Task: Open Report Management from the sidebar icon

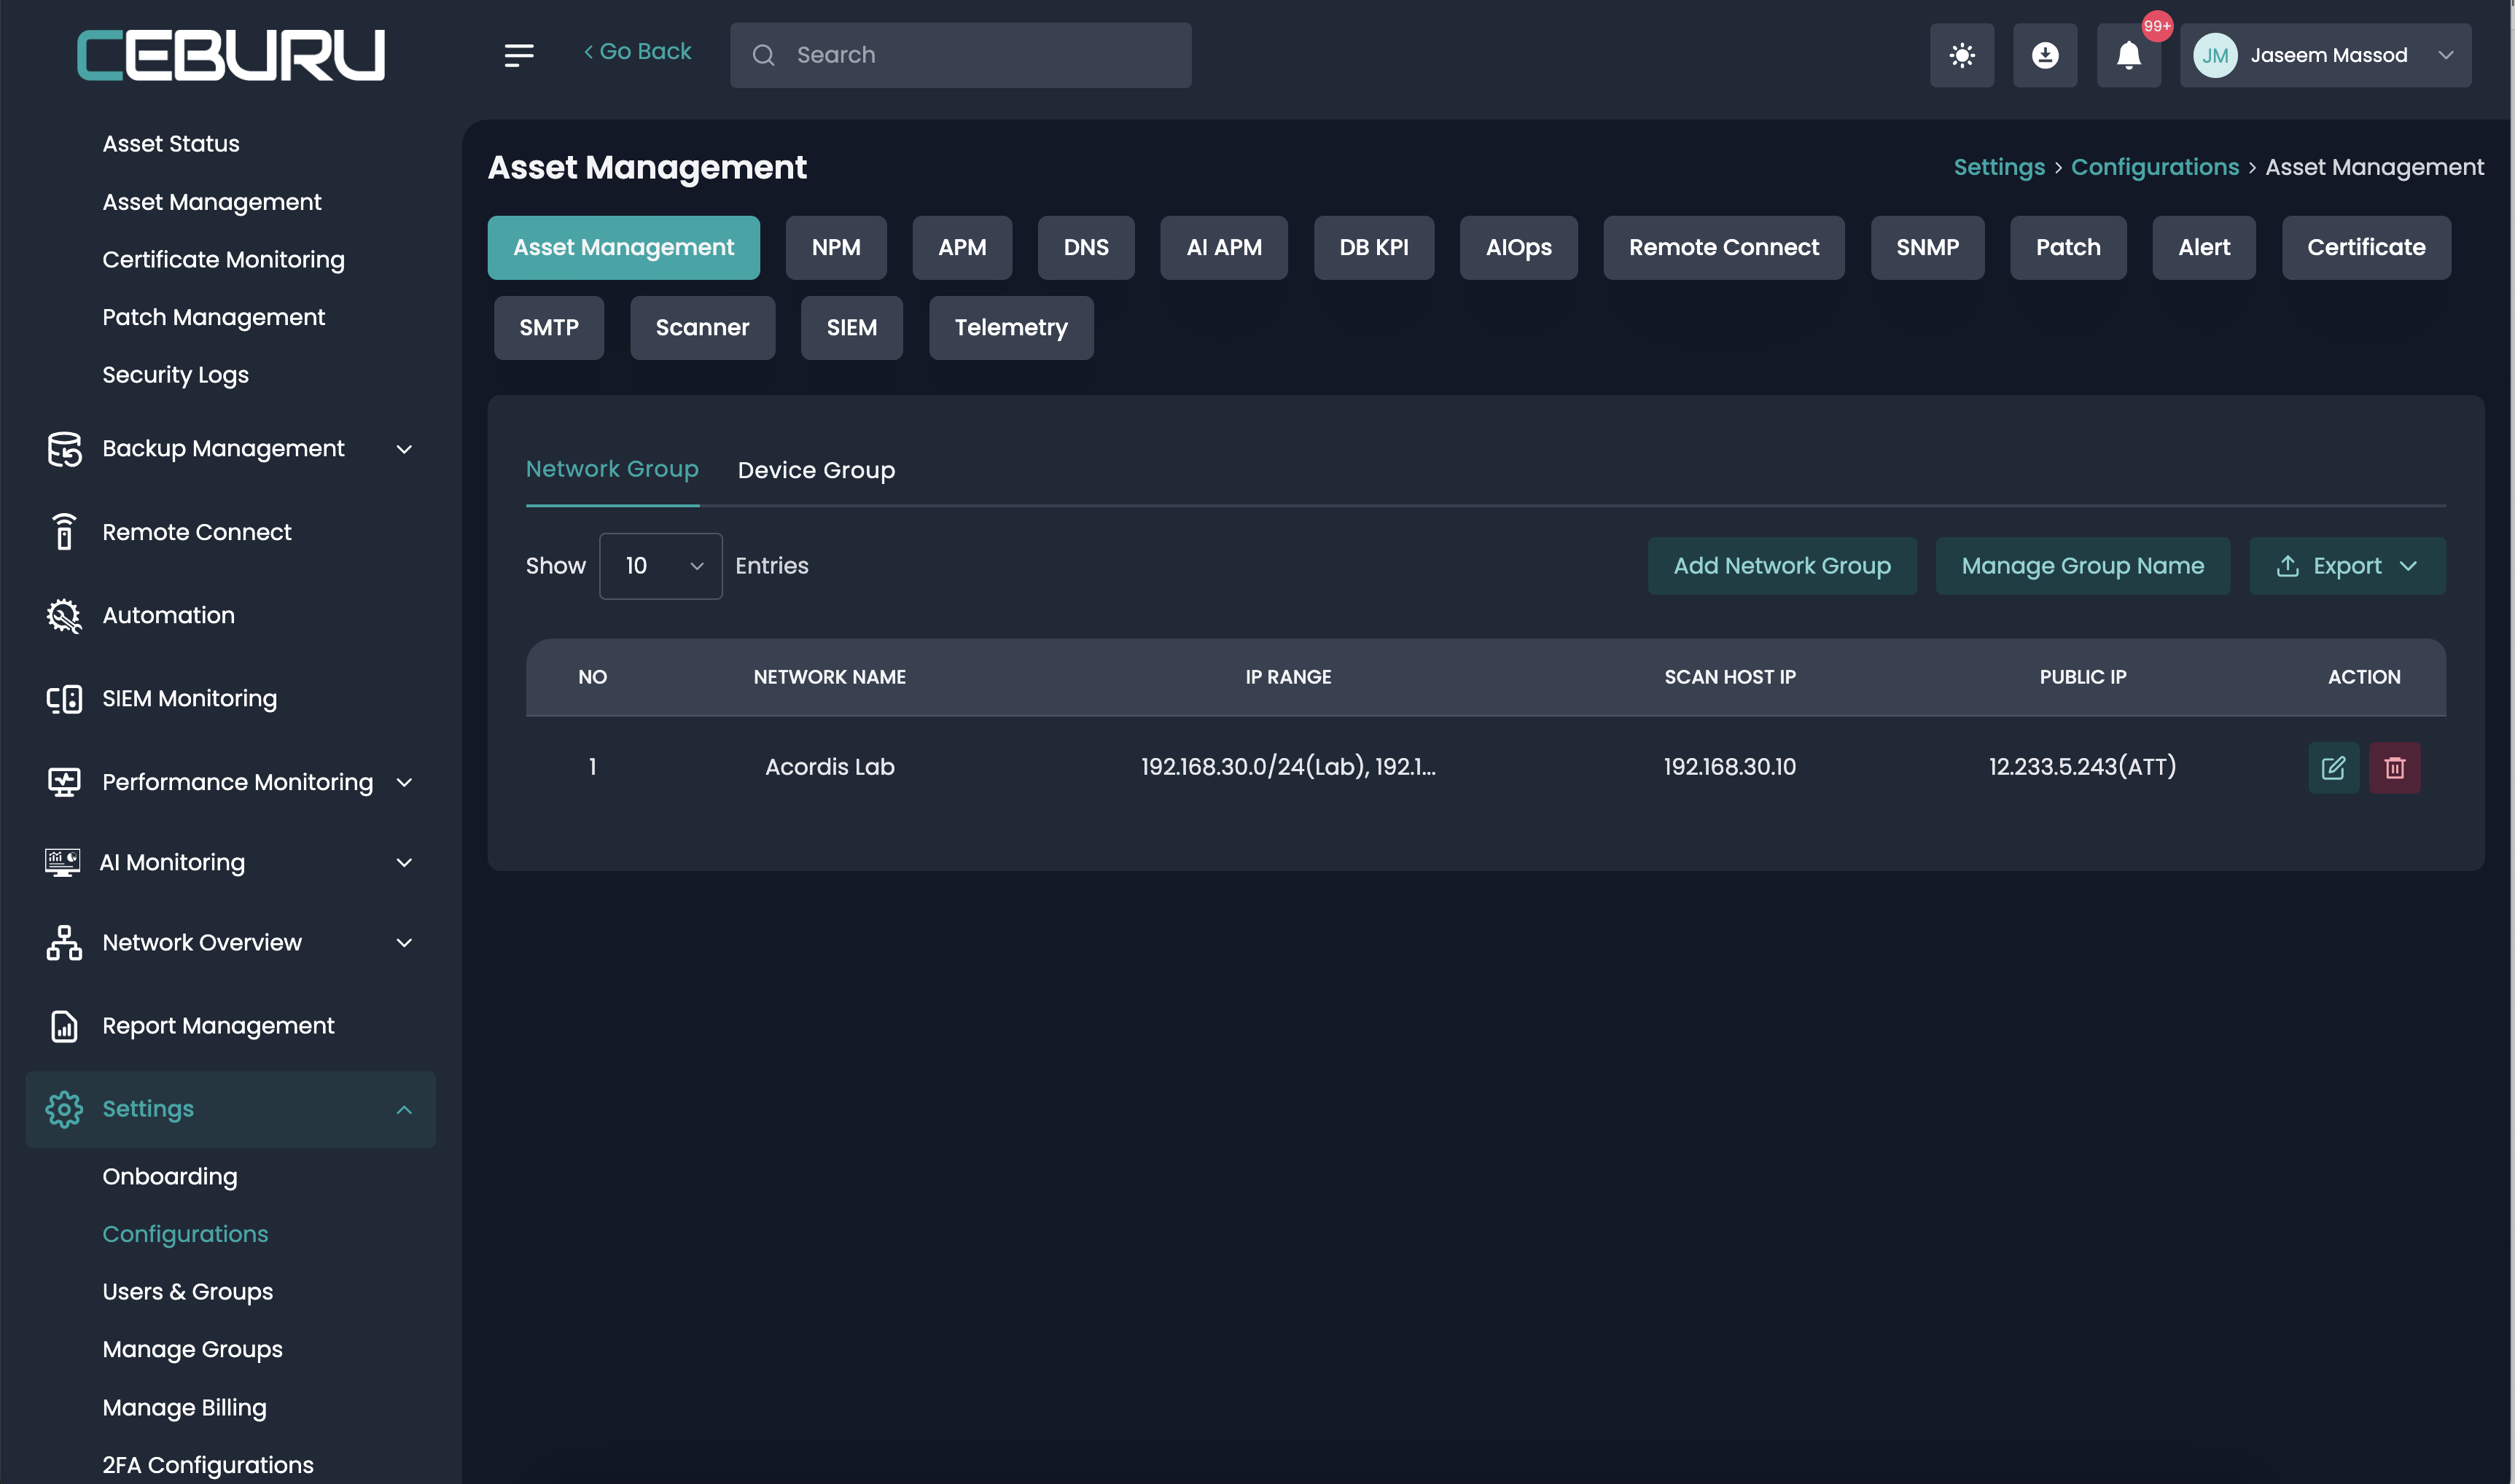Action: click(x=64, y=1026)
